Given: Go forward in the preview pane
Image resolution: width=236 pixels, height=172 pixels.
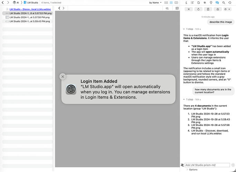Looking at the screenshot, I should click(x=63, y=8).
